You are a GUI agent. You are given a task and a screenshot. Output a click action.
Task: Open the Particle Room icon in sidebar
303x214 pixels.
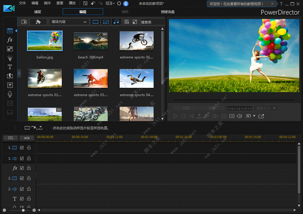pos(10,58)
